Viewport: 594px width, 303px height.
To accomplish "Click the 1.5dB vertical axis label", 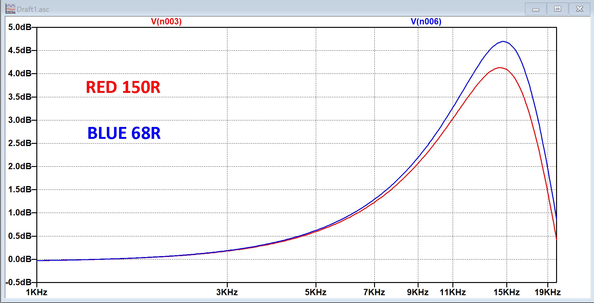I will [20, 189].
